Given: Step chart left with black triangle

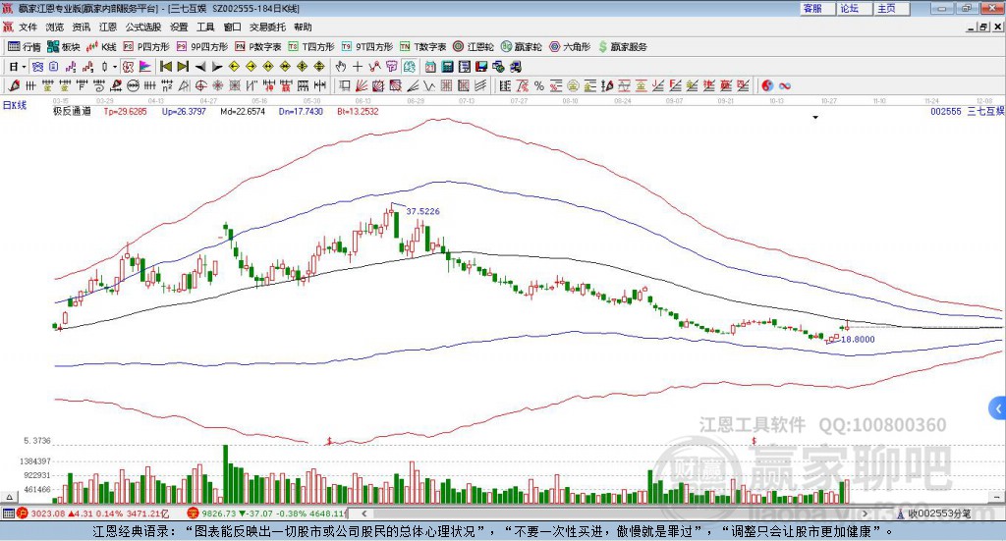Looking at the screenshot, I should [x=200, y=67].
